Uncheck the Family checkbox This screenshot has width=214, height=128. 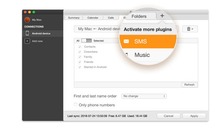coord(80,57)
